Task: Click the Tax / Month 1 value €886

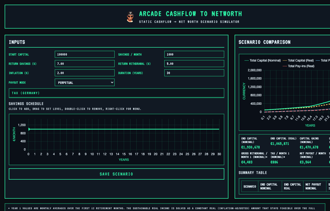Action: [274, 162]
